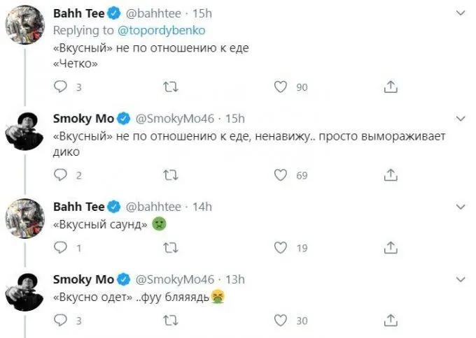Image resolution: width=476 pixels, height=338 pixels.
Task: Reply to the «Вкусный саунд» tweet
Action: (60, 247)
